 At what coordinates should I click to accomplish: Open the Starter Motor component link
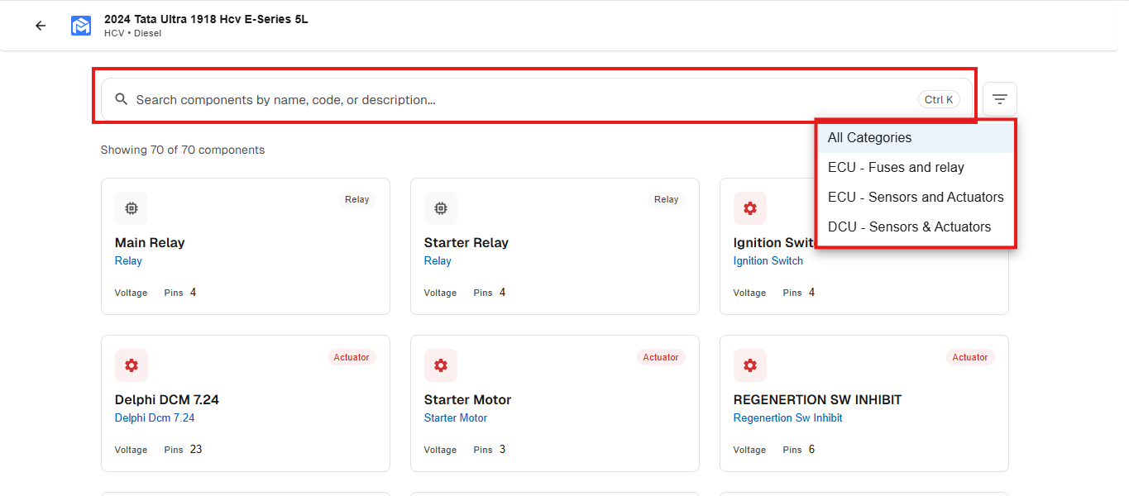coord(455,417)
